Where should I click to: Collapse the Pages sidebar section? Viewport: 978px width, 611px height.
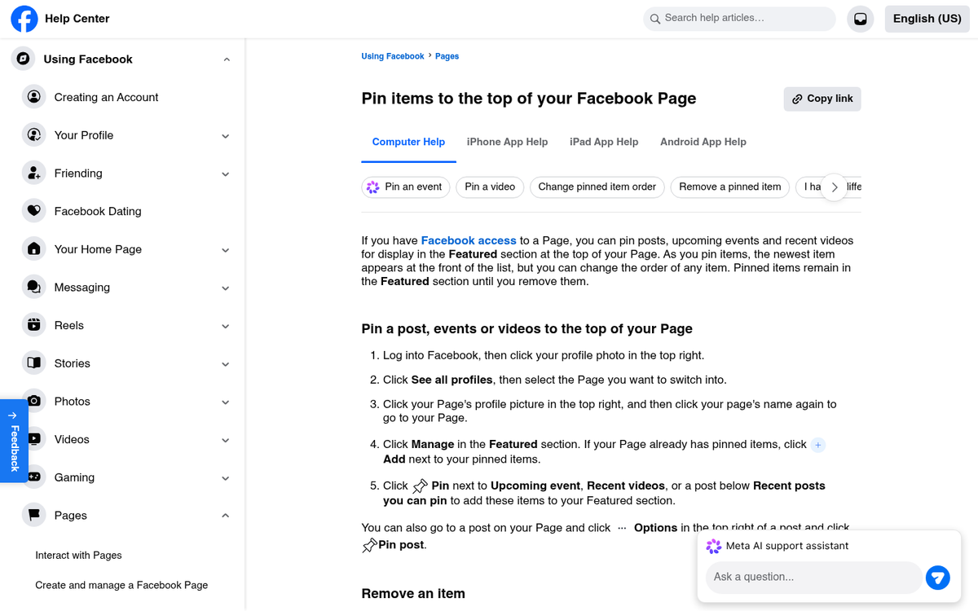(226, 516)
